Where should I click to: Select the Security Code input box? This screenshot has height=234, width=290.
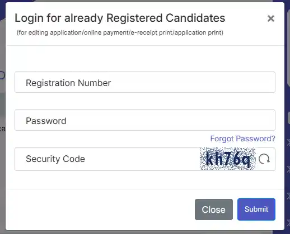click(x=107, y=159)
